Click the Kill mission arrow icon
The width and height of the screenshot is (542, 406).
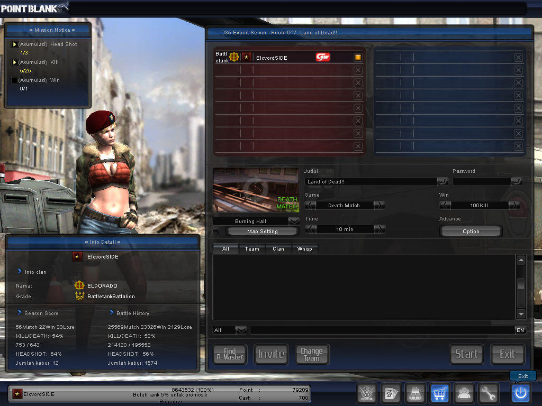pyautogui.click(x=14, y=62)
